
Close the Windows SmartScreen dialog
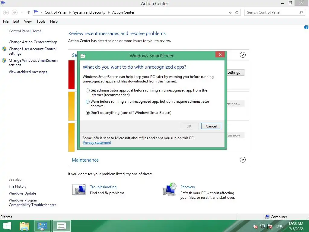click(220, 55)
